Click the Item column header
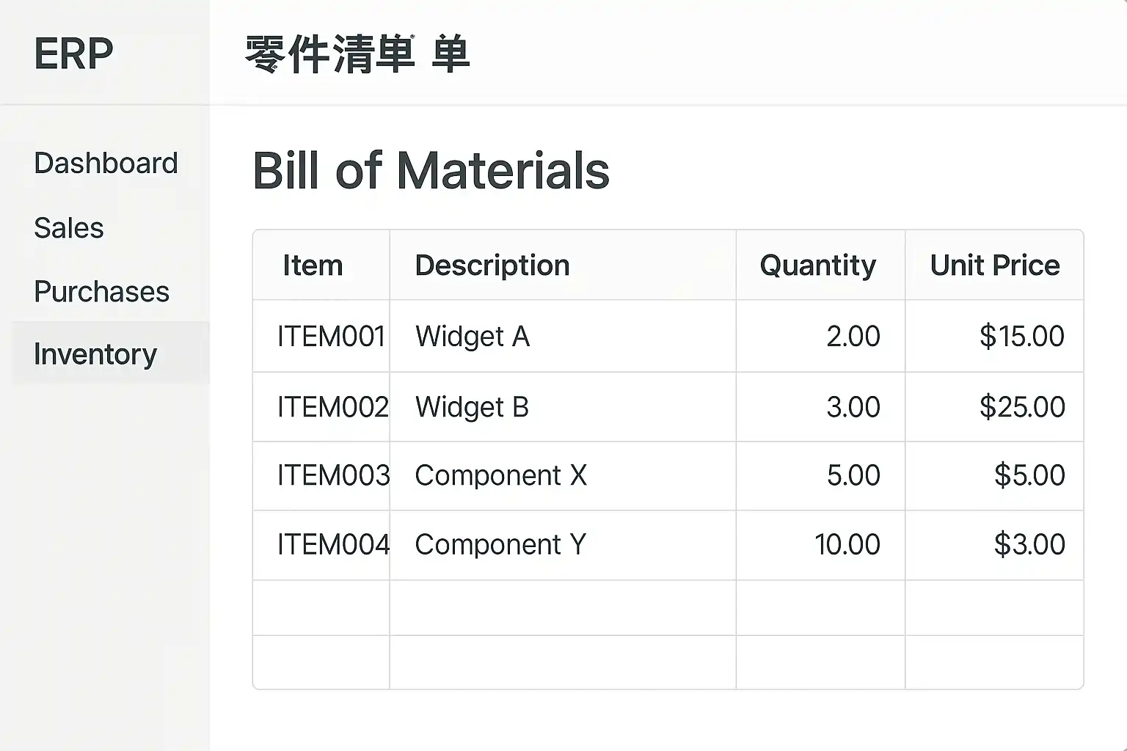Viewport: 1127px width, 751px height. click(x=313, y=265)
